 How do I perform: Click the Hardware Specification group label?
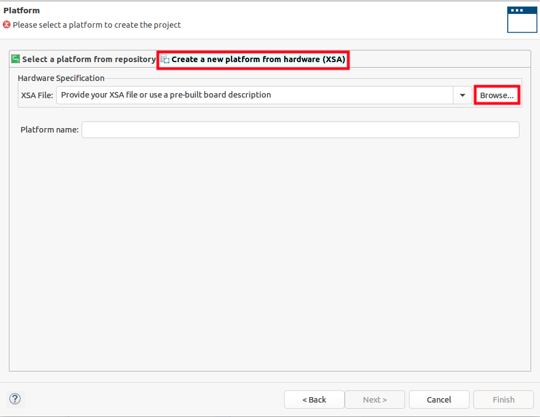pyautogui.click(x=61, y=78)
